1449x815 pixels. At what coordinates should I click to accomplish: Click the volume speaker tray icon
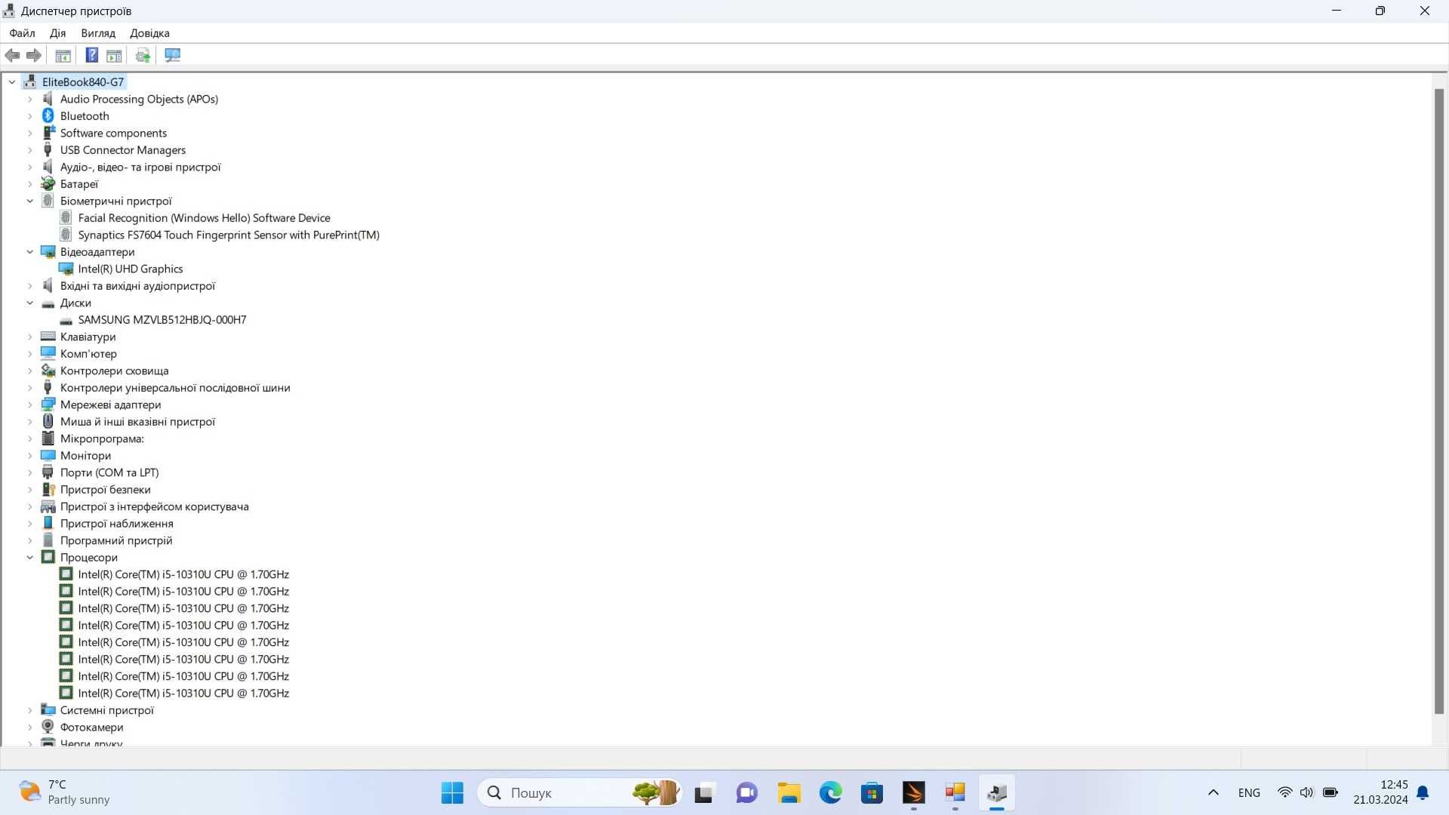[1306, 792]
